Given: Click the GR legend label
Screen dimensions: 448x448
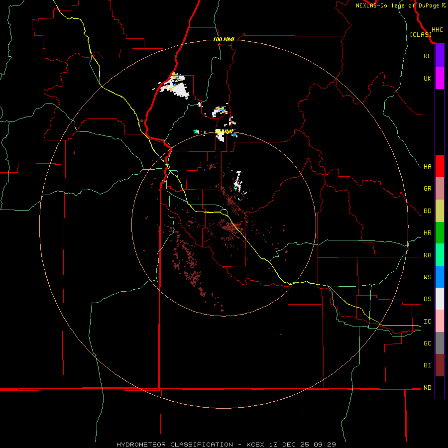Looking at the screenshot, I should coord(428,189).
